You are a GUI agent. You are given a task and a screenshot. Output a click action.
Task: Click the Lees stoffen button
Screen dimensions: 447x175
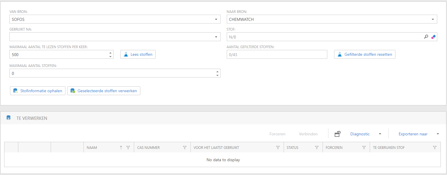138,54
